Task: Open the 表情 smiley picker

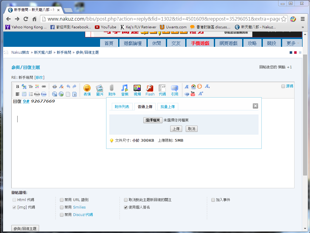Action: click(87, 90)
